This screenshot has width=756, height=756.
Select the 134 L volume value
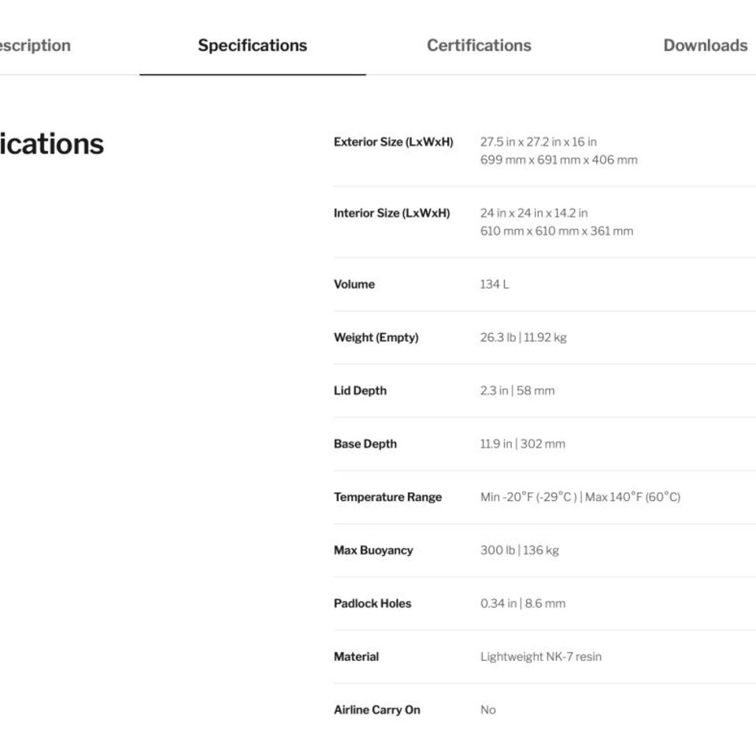click(x=495, y=284)
